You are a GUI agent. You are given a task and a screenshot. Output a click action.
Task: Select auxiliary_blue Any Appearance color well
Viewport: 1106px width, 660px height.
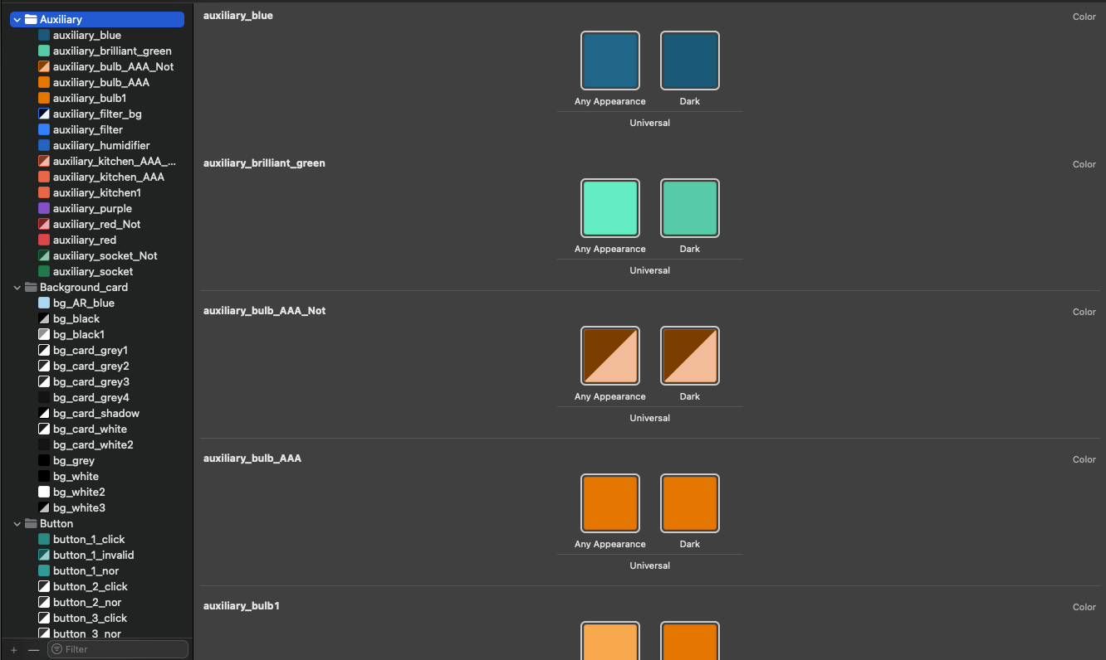point(610,61)
